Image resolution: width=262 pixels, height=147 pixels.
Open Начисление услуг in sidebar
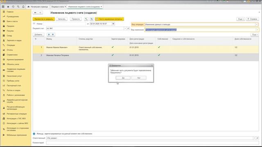[14, 76]
